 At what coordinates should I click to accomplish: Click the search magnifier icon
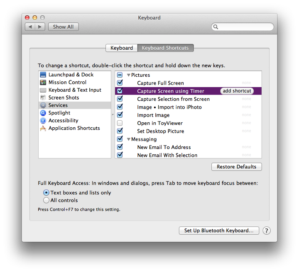click(x=216, y=27)
